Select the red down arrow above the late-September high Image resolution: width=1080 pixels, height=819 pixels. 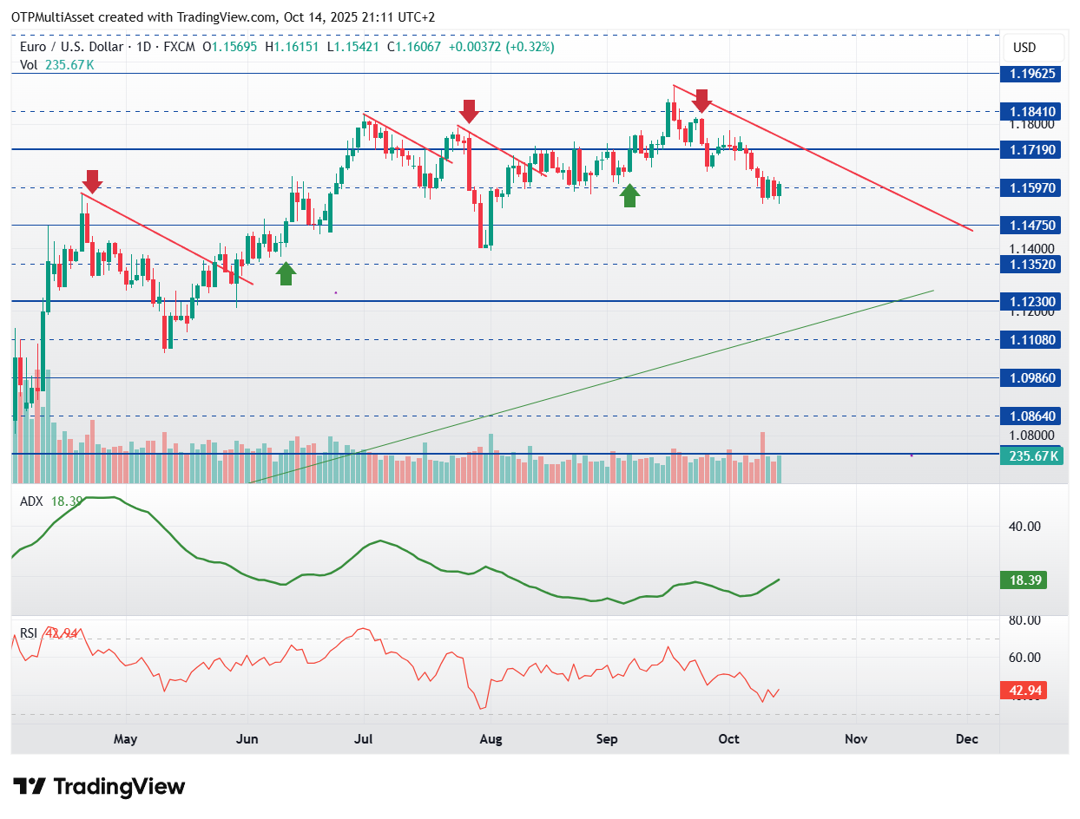[x=701, y=101]
